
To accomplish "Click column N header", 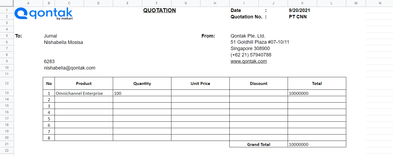I will pyautogui.click(x=380, y=3).
